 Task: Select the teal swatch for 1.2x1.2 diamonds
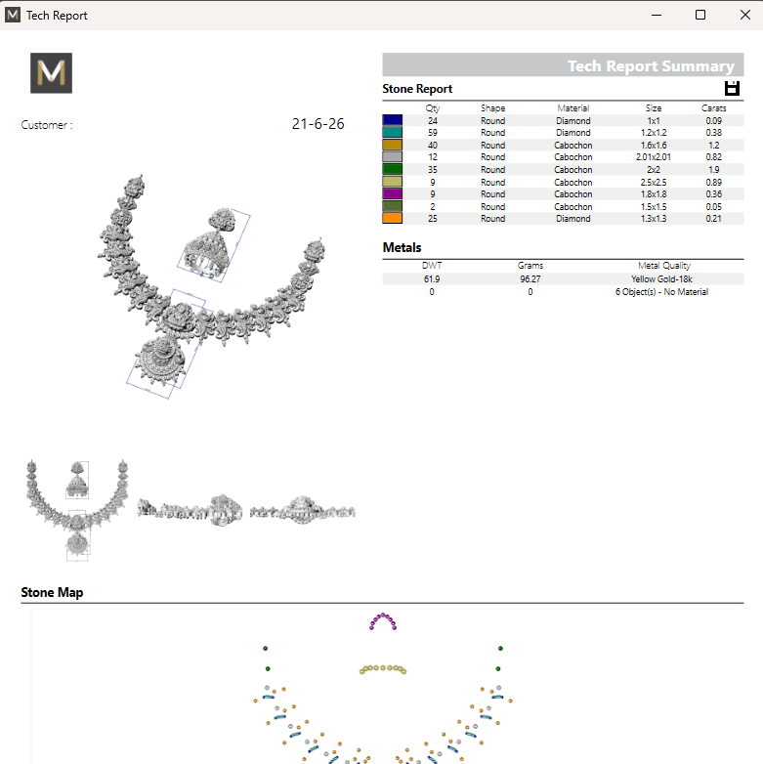pos(392,133)
